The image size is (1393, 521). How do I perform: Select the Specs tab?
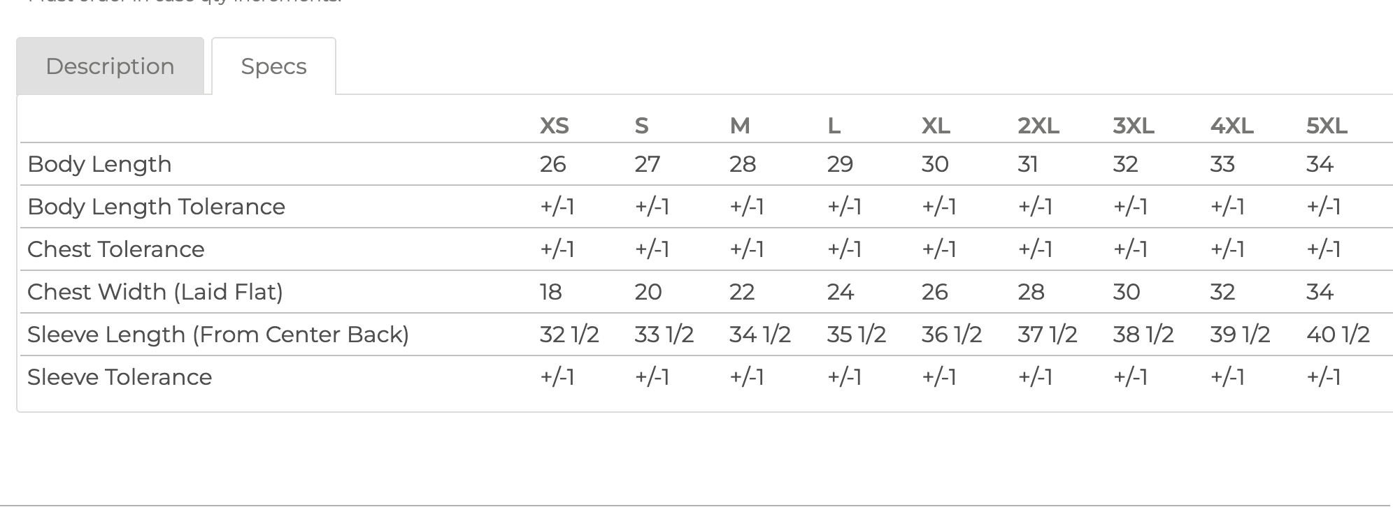[273, 66]
